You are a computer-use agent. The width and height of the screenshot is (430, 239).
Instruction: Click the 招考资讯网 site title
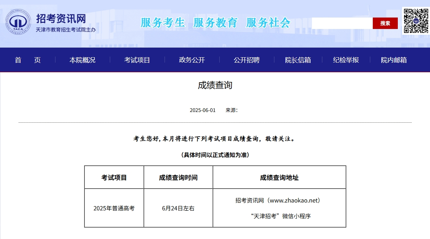click(x=60, y=18)
